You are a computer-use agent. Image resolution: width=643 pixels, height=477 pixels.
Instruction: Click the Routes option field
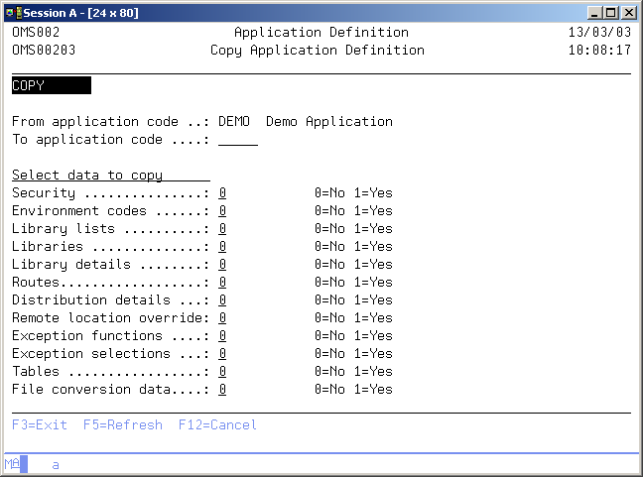point(222,283)
